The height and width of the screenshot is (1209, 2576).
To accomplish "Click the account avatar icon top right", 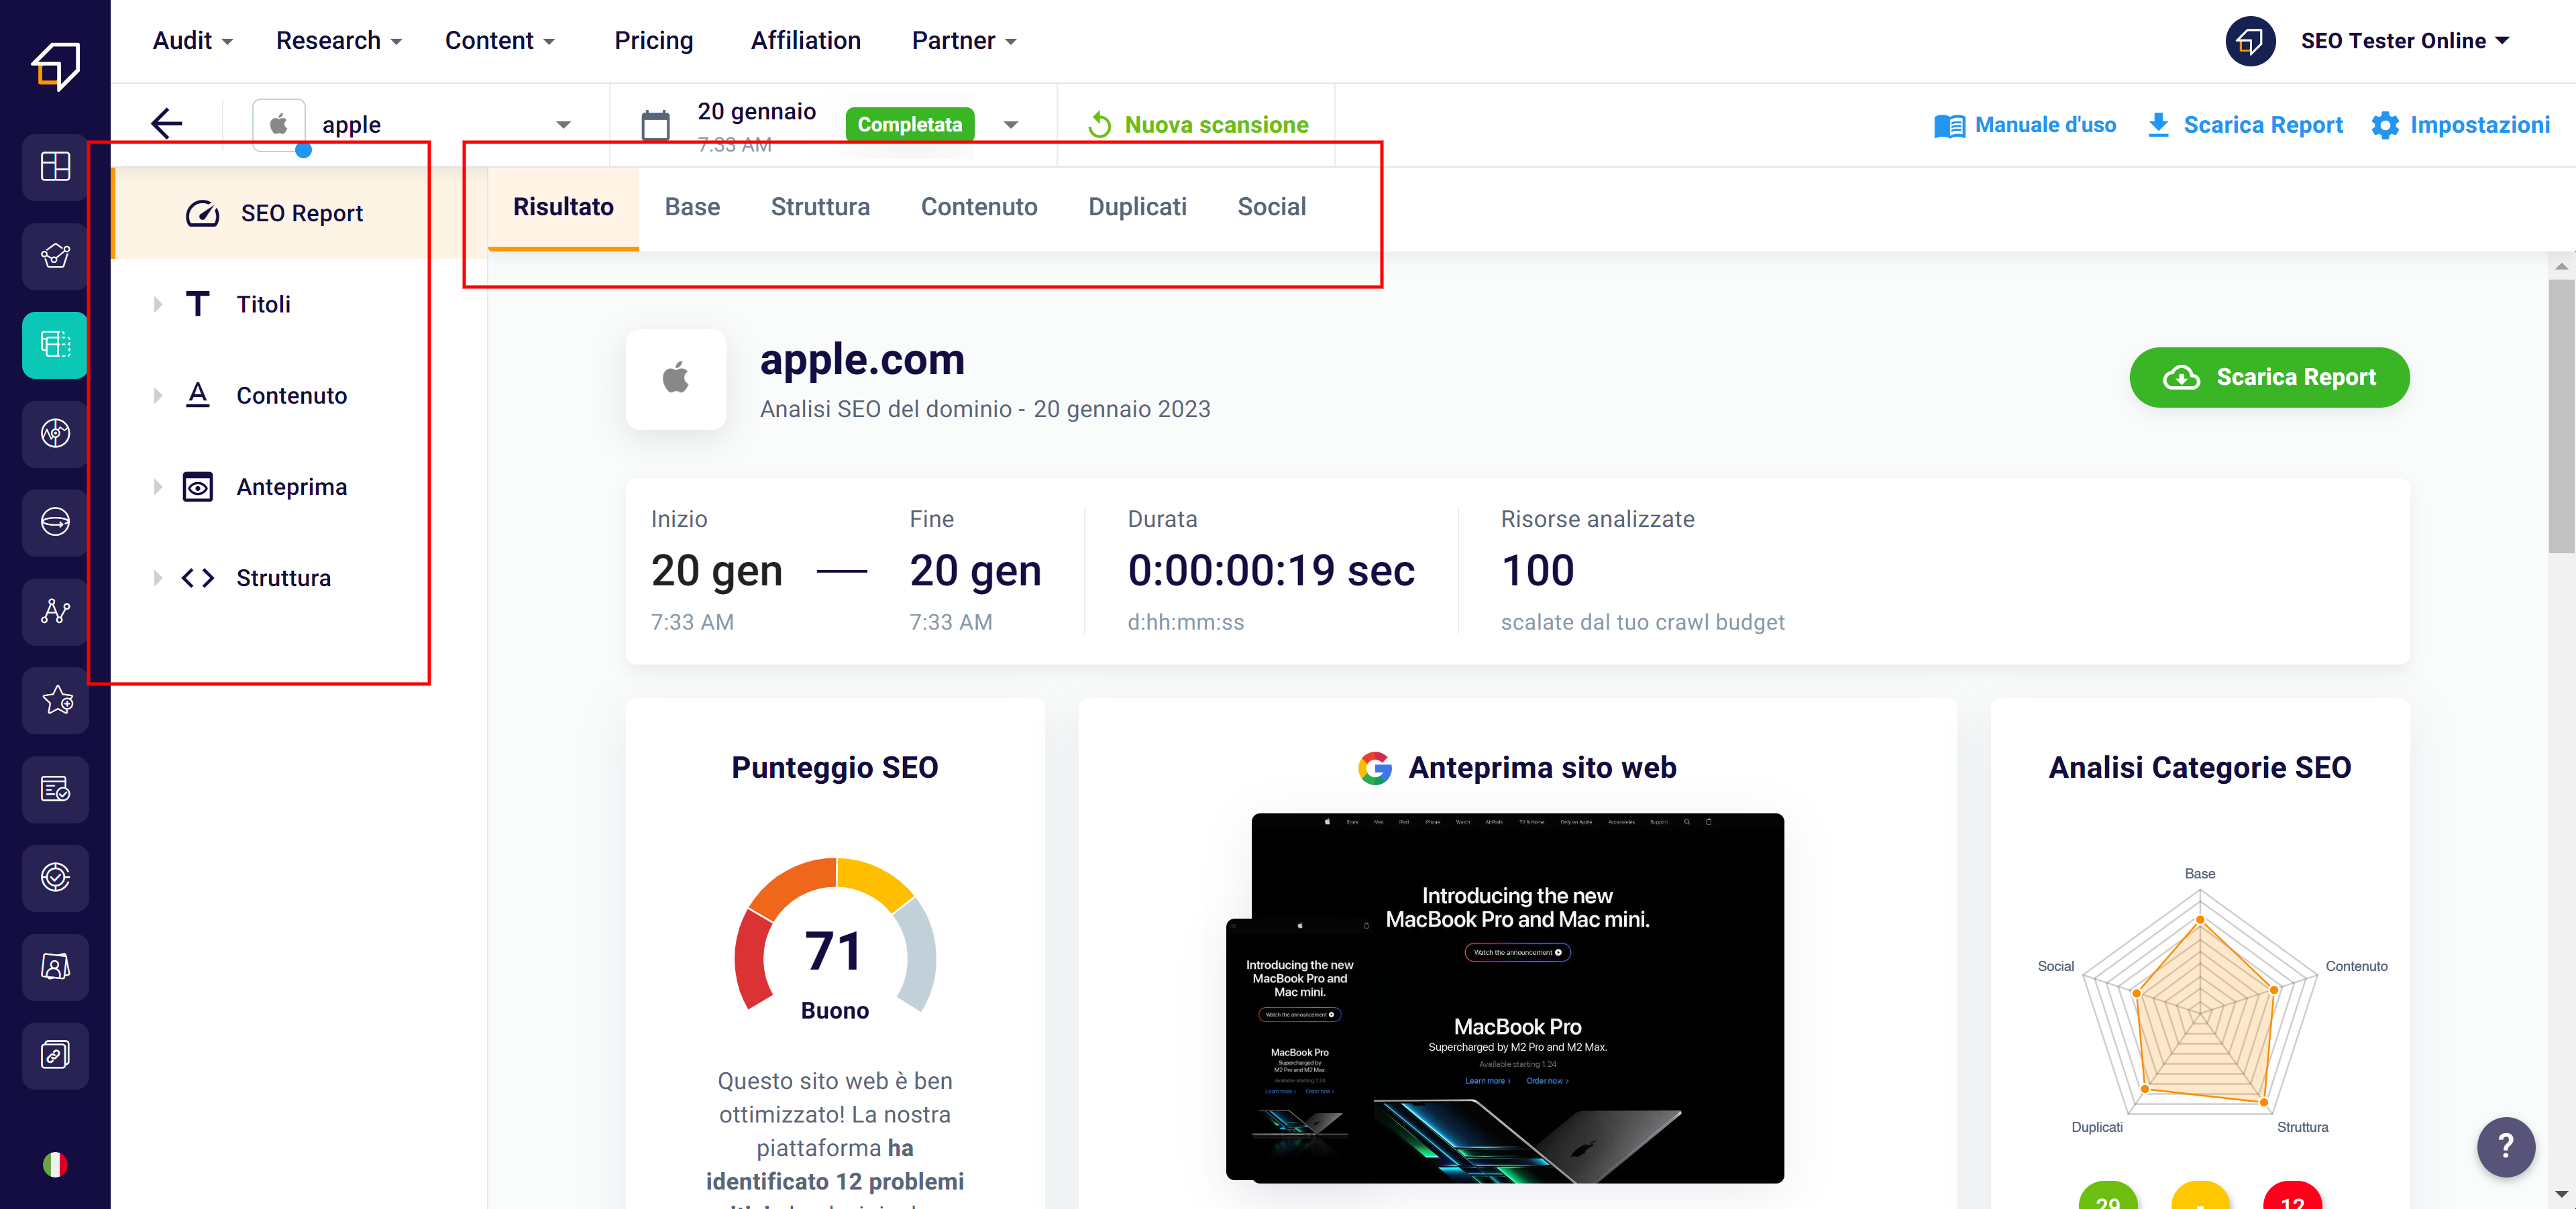I will point(2250,41).
